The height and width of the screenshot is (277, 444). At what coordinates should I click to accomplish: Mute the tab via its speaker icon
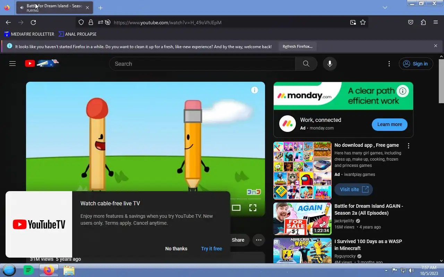coord(22,8)
